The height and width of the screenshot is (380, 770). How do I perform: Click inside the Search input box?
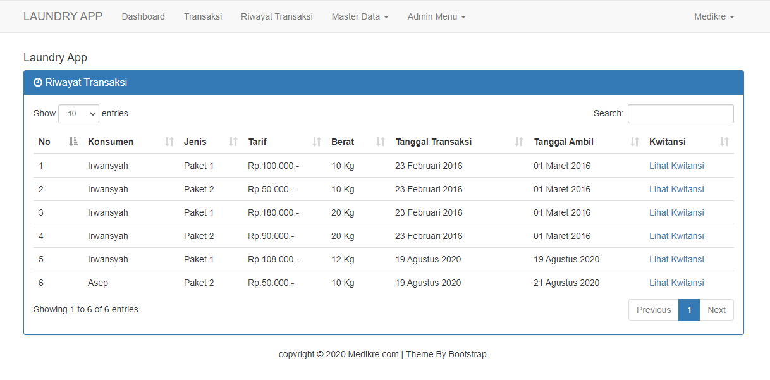click(x=680, y=113)
